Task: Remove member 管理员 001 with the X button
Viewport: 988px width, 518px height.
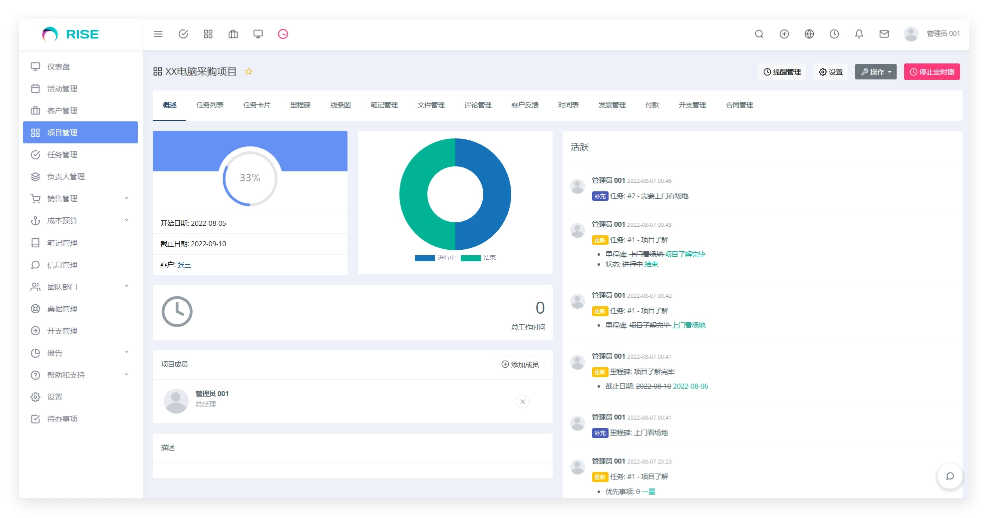Action: pos(522,402)
